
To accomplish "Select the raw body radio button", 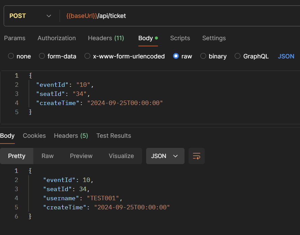I will [x=176, y=56].
